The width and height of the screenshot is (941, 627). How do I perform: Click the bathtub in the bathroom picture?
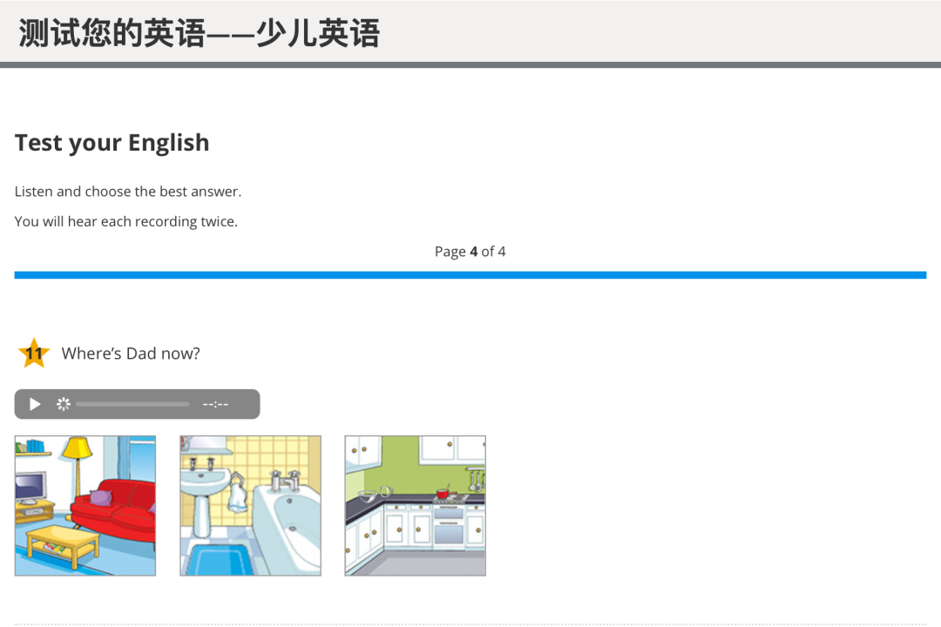point(288,522)
